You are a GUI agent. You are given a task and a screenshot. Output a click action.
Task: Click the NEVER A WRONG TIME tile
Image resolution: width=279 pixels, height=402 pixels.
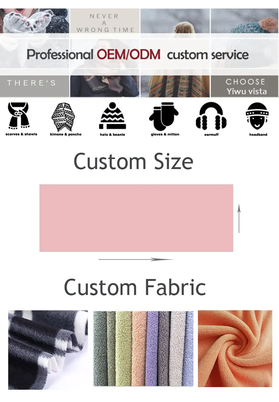tap(105, 21)
